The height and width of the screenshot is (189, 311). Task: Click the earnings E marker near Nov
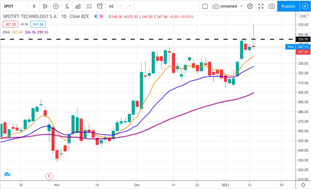(49, 176)
